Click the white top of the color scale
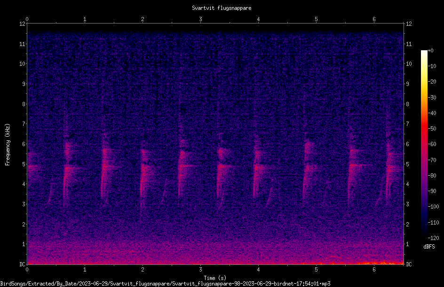This screenshot has width=444, height=287. (x=424, y=52)
